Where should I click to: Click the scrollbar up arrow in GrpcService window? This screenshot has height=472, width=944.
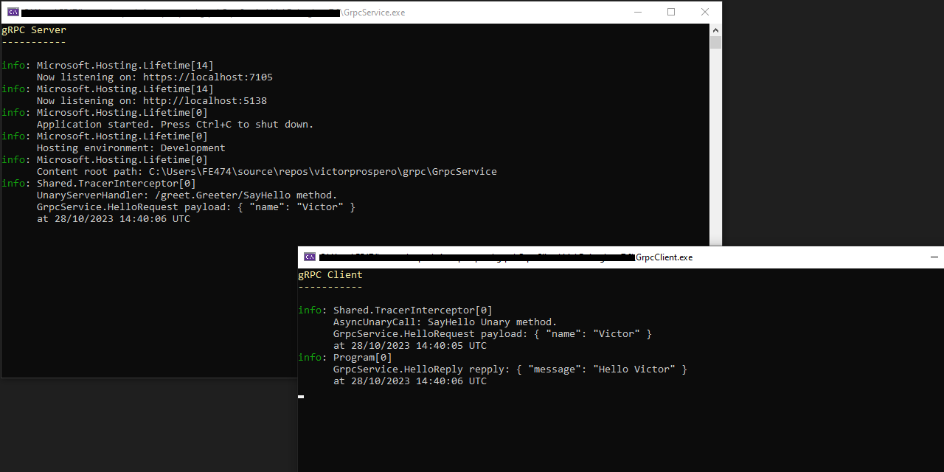pos(715,29)
